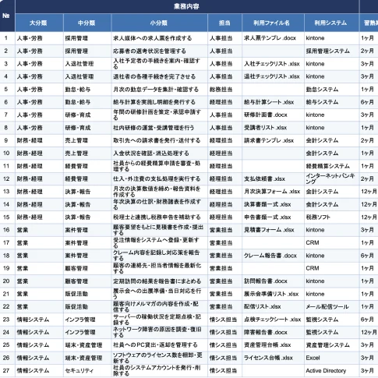378x378 pixels.
Task: Select cell 障害報告書.docx
Action: pyautogui.click(x=273, y=332)
